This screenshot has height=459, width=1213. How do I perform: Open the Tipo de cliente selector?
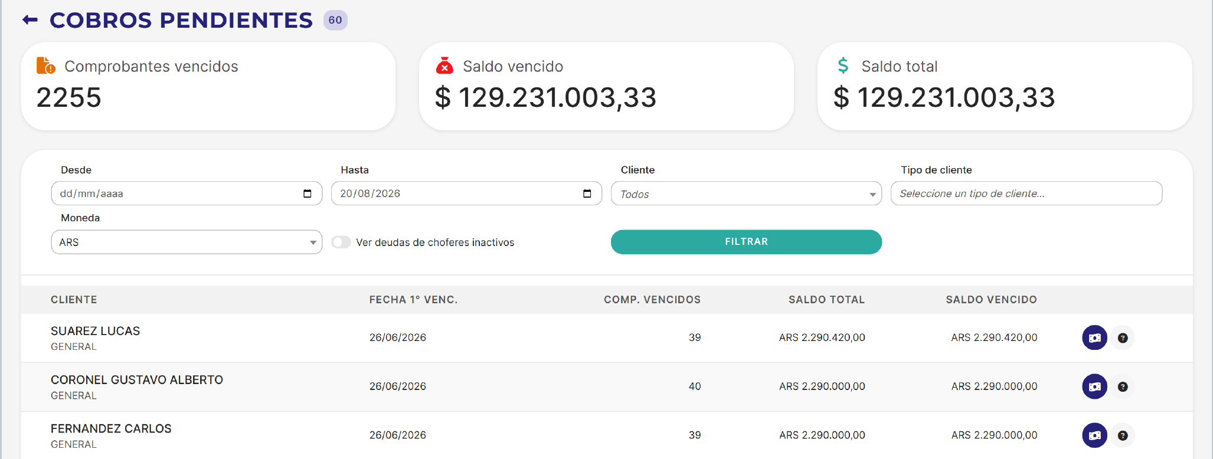1026,194
